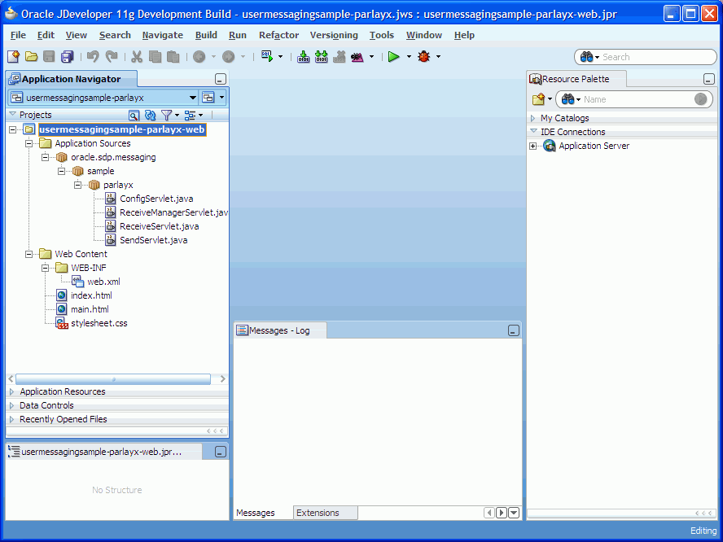Select the Messages tab in log
Image resolution: width=723 pixels, height=542 pixels.
pos(256,513)
